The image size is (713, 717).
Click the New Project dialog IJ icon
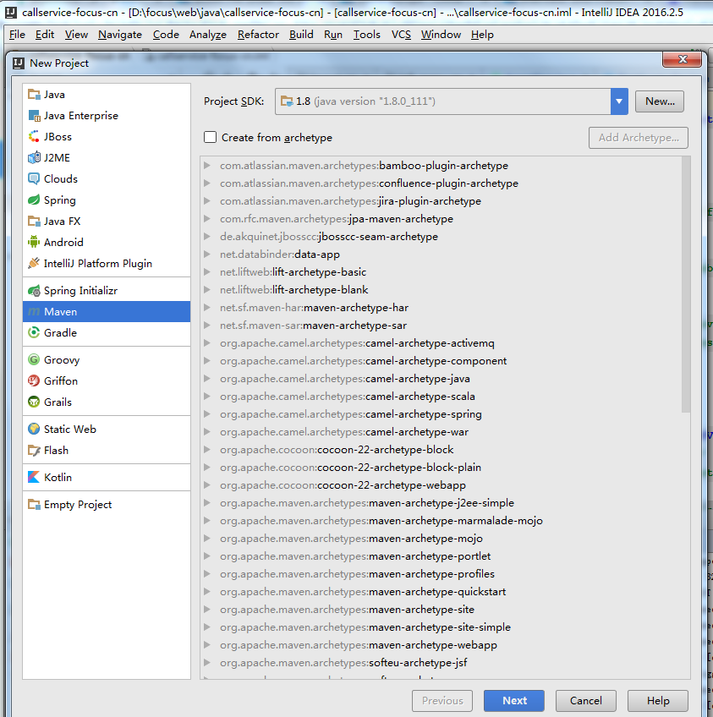19,63
